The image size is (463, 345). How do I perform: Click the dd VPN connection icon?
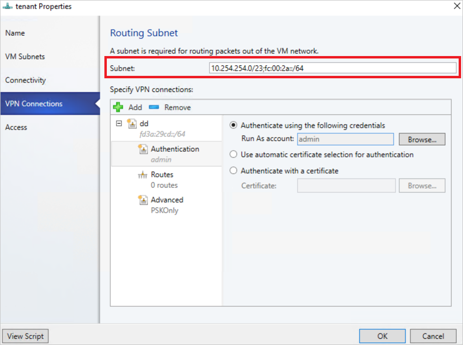click(132, 124)
